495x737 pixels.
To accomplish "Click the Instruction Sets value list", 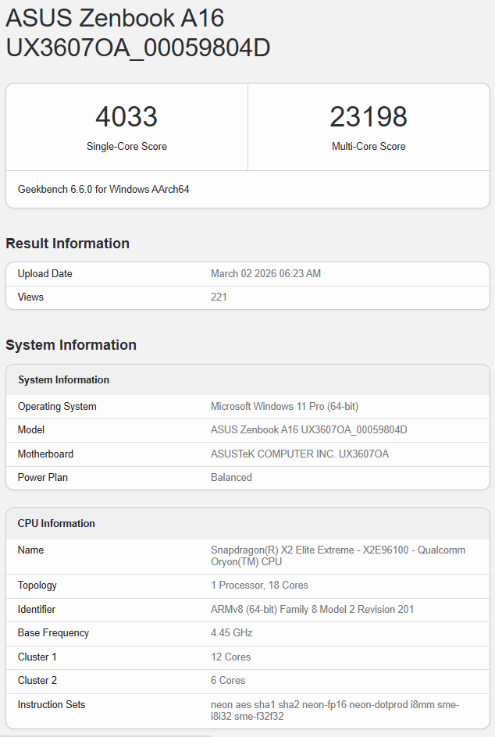I will click(334, 710).
